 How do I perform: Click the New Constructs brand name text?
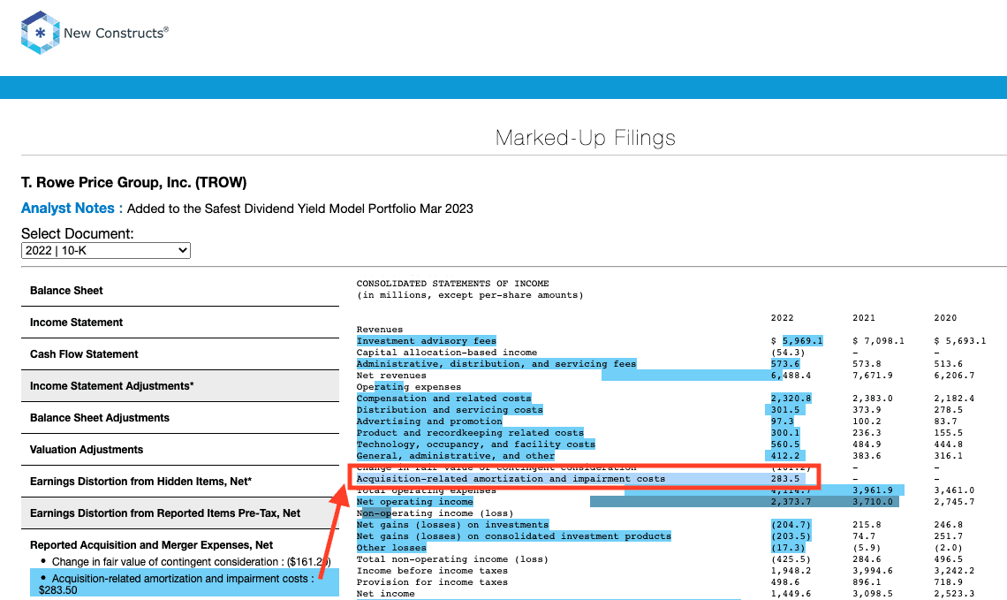[116, 33]
